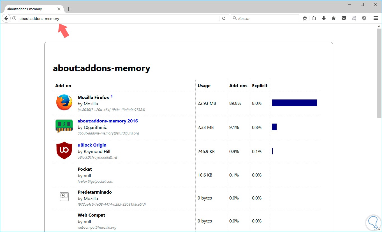This screenshot has height=232, width=382.
Task: Click the back navigation arrow
Action: pyautogui.click(x=6, y=18)
